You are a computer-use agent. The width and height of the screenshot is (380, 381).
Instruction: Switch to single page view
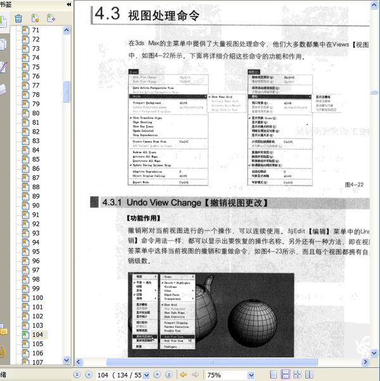273,375
